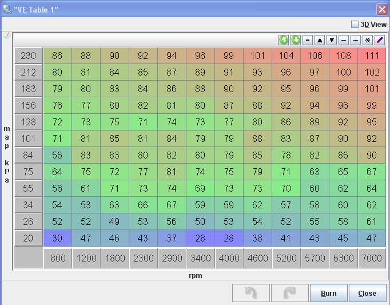Select cell 56 at 84 kPa, 800 rpm
Viewport: 390px width, 305px height.
coord(57,155)
